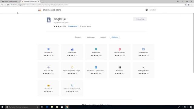Click the Tile Tabs WE title
Image resolution: width=194 pixels, height=109 pixels.
48,52
